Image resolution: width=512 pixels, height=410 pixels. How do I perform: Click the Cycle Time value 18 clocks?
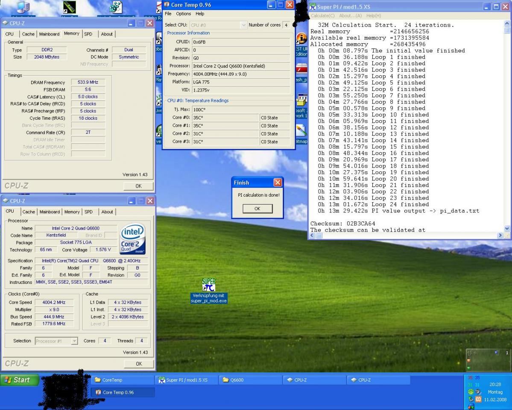click(88, 118)
